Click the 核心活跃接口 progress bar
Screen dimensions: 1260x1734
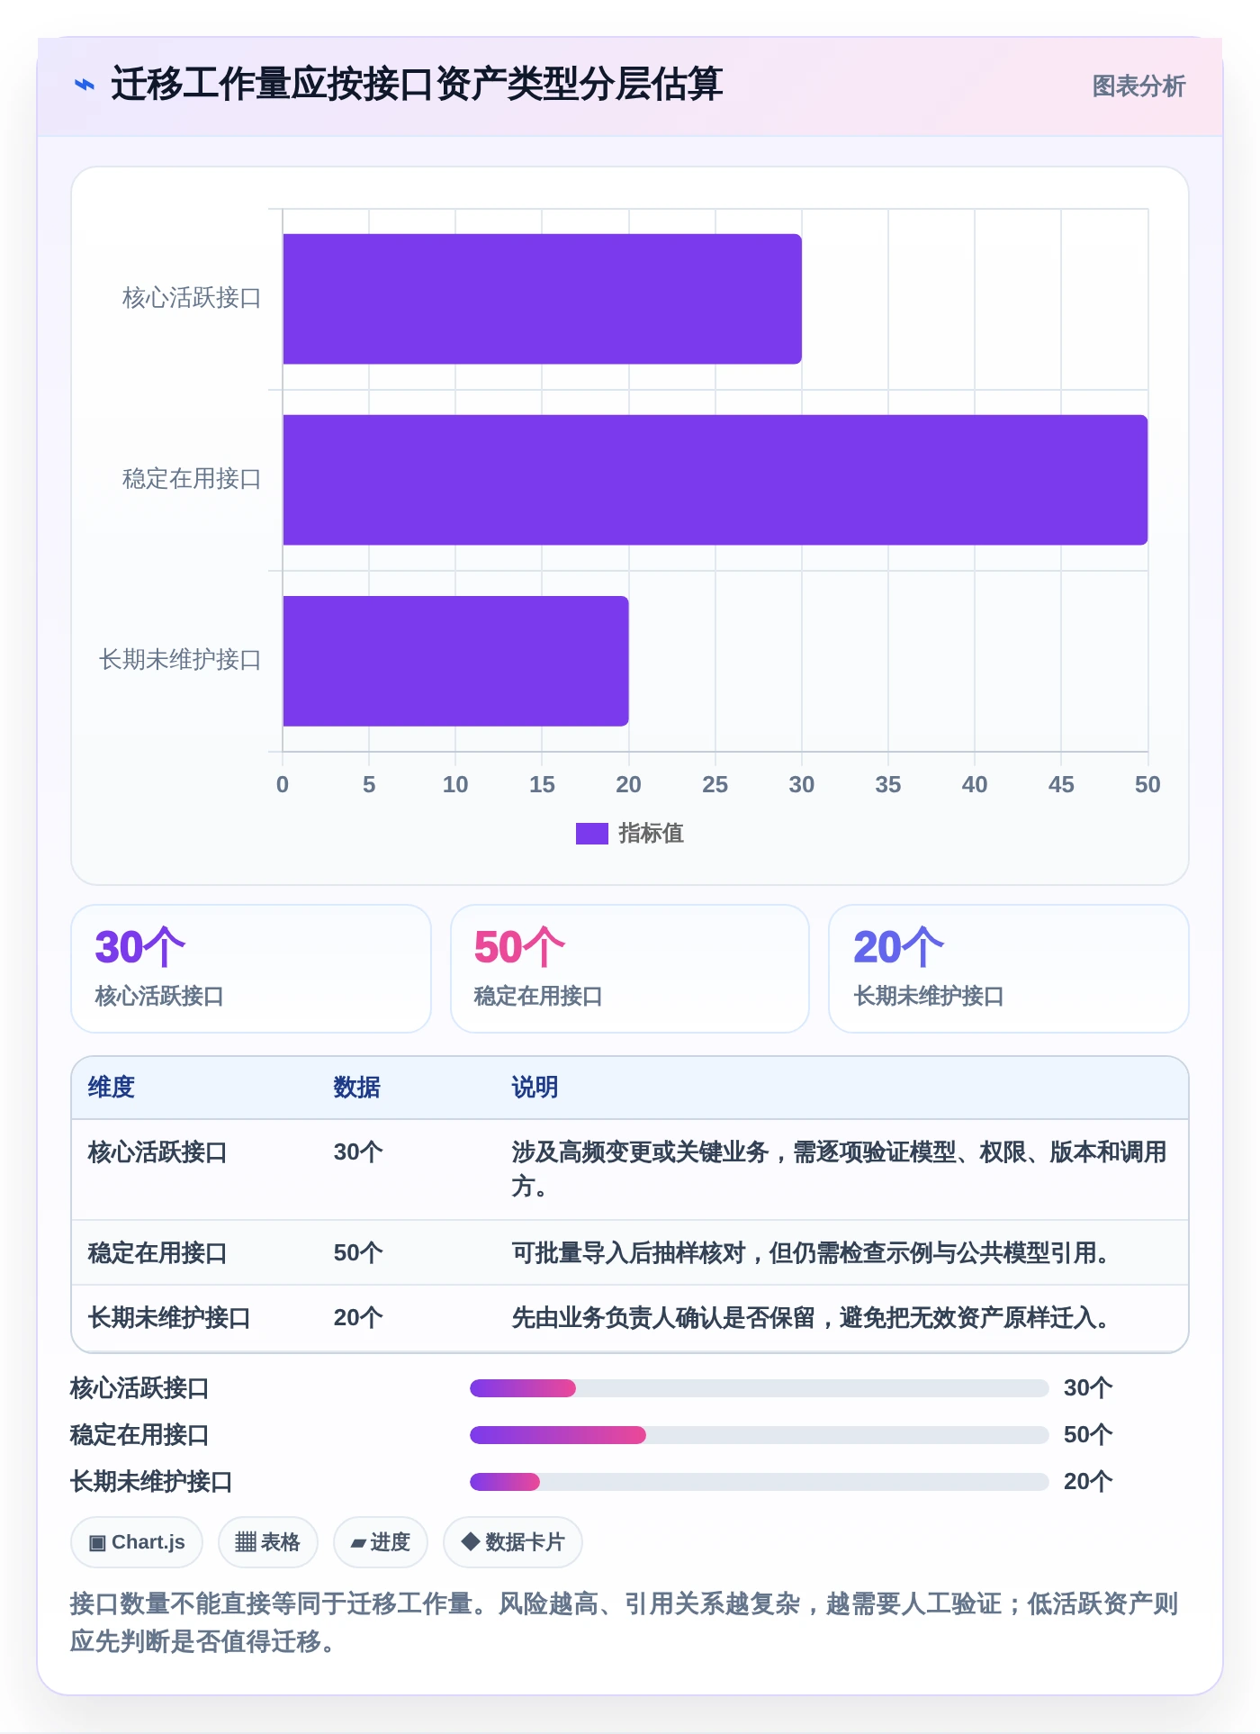760,1388
